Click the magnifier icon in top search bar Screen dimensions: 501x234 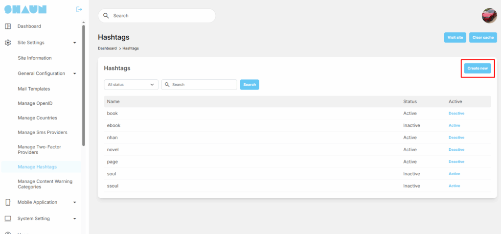pos(106,16)
